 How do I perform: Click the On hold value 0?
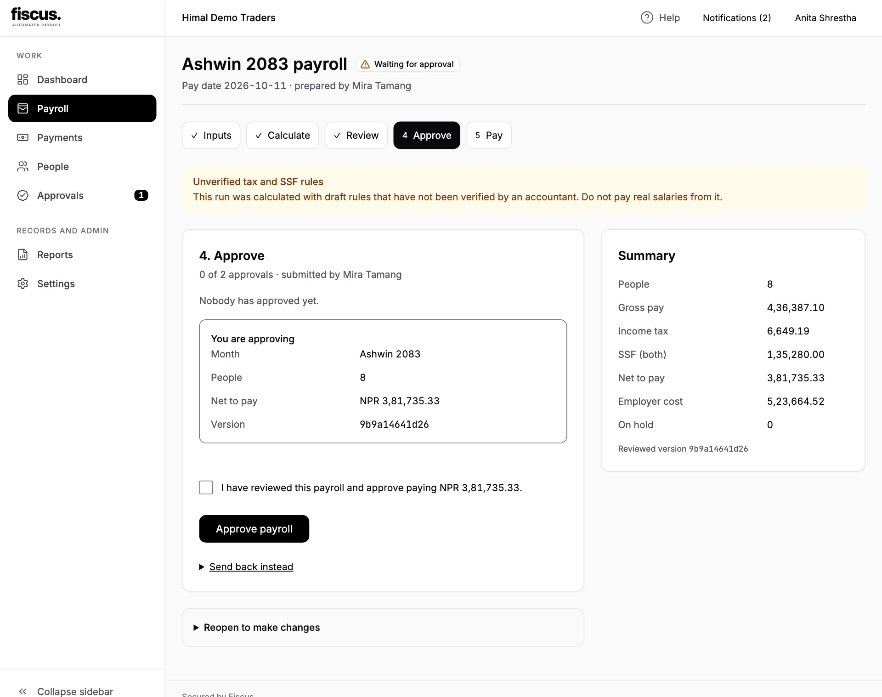(770, 425)
